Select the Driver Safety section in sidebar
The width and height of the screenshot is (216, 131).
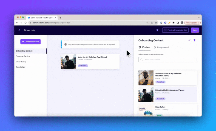click(21, 62)
